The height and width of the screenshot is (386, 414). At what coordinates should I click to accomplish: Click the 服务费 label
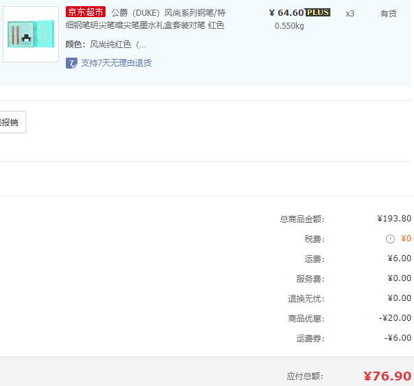[x=310, y=279]
